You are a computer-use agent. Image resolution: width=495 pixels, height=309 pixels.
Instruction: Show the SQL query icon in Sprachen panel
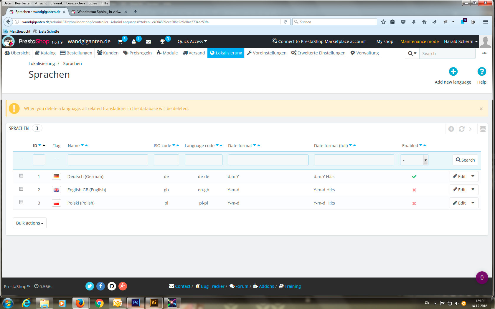point(472,129)
